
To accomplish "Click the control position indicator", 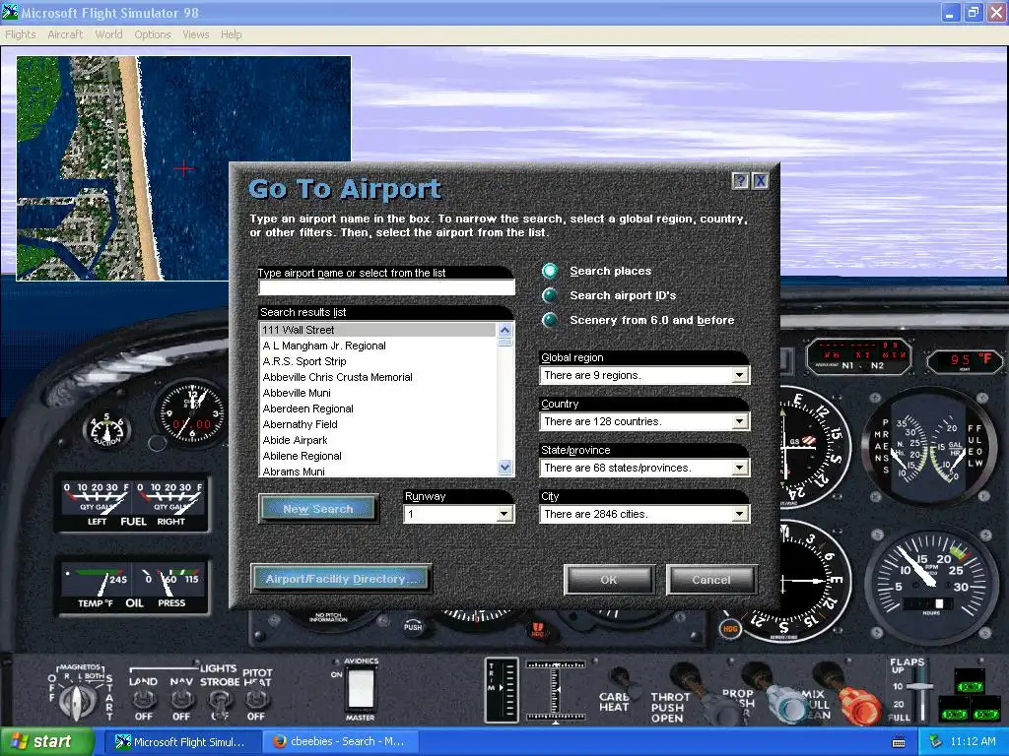I will 556,691.
